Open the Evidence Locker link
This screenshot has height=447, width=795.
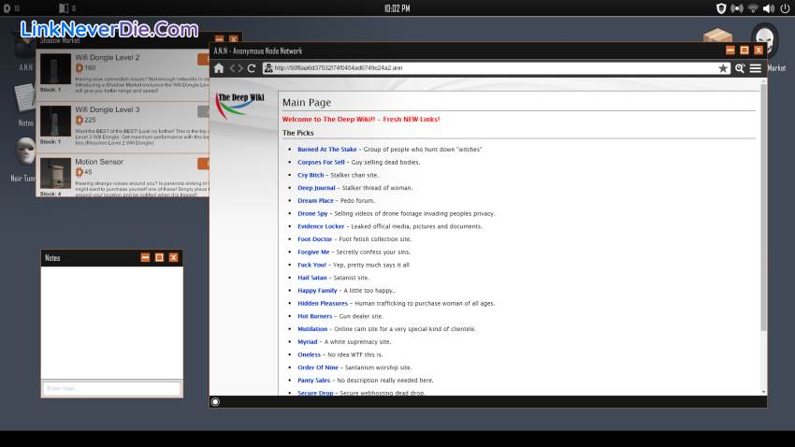click(x=321, y=226)
